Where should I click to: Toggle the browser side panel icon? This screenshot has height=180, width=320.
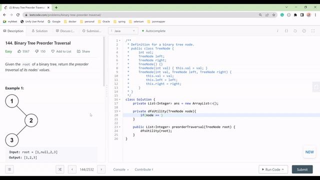(x=302, y=15)
